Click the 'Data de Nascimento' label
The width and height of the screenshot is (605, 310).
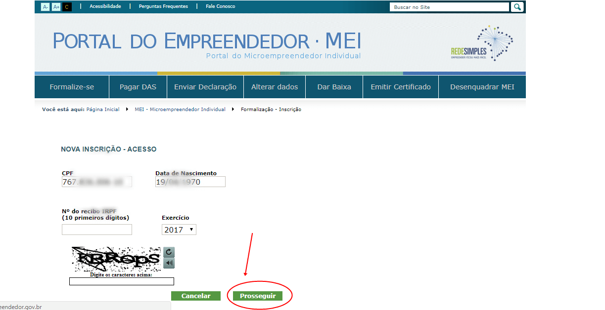point(186,173)
